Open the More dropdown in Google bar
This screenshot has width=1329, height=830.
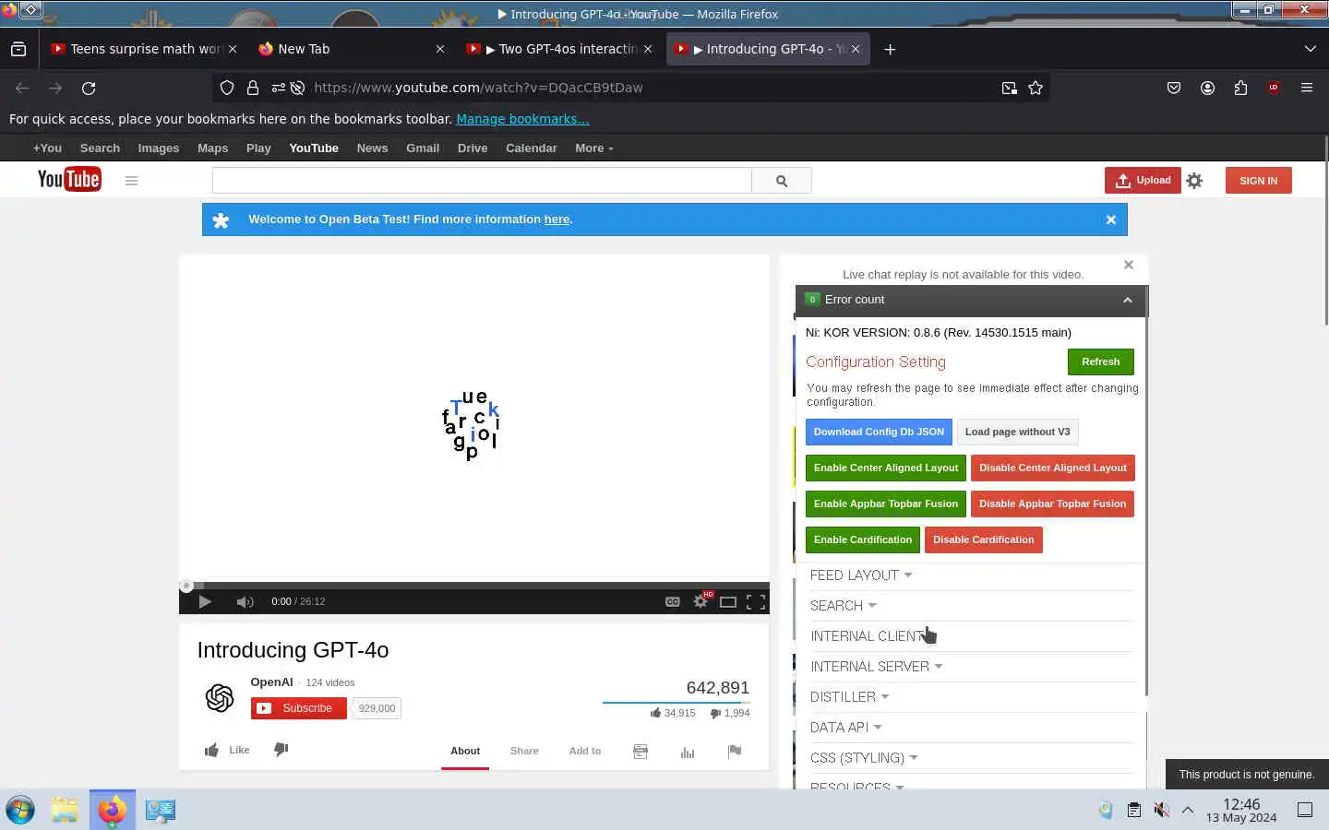click(593, 148)
